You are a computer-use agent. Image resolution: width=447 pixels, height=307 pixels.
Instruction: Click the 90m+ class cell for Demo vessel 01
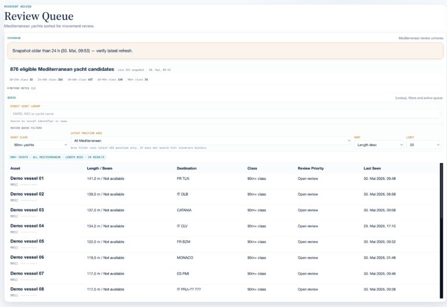click(x=257, y=179)
